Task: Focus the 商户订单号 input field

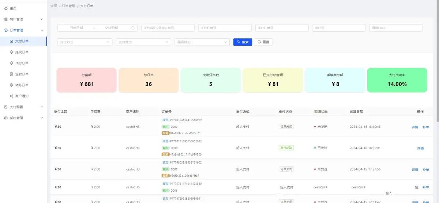Action: (282, 28)
